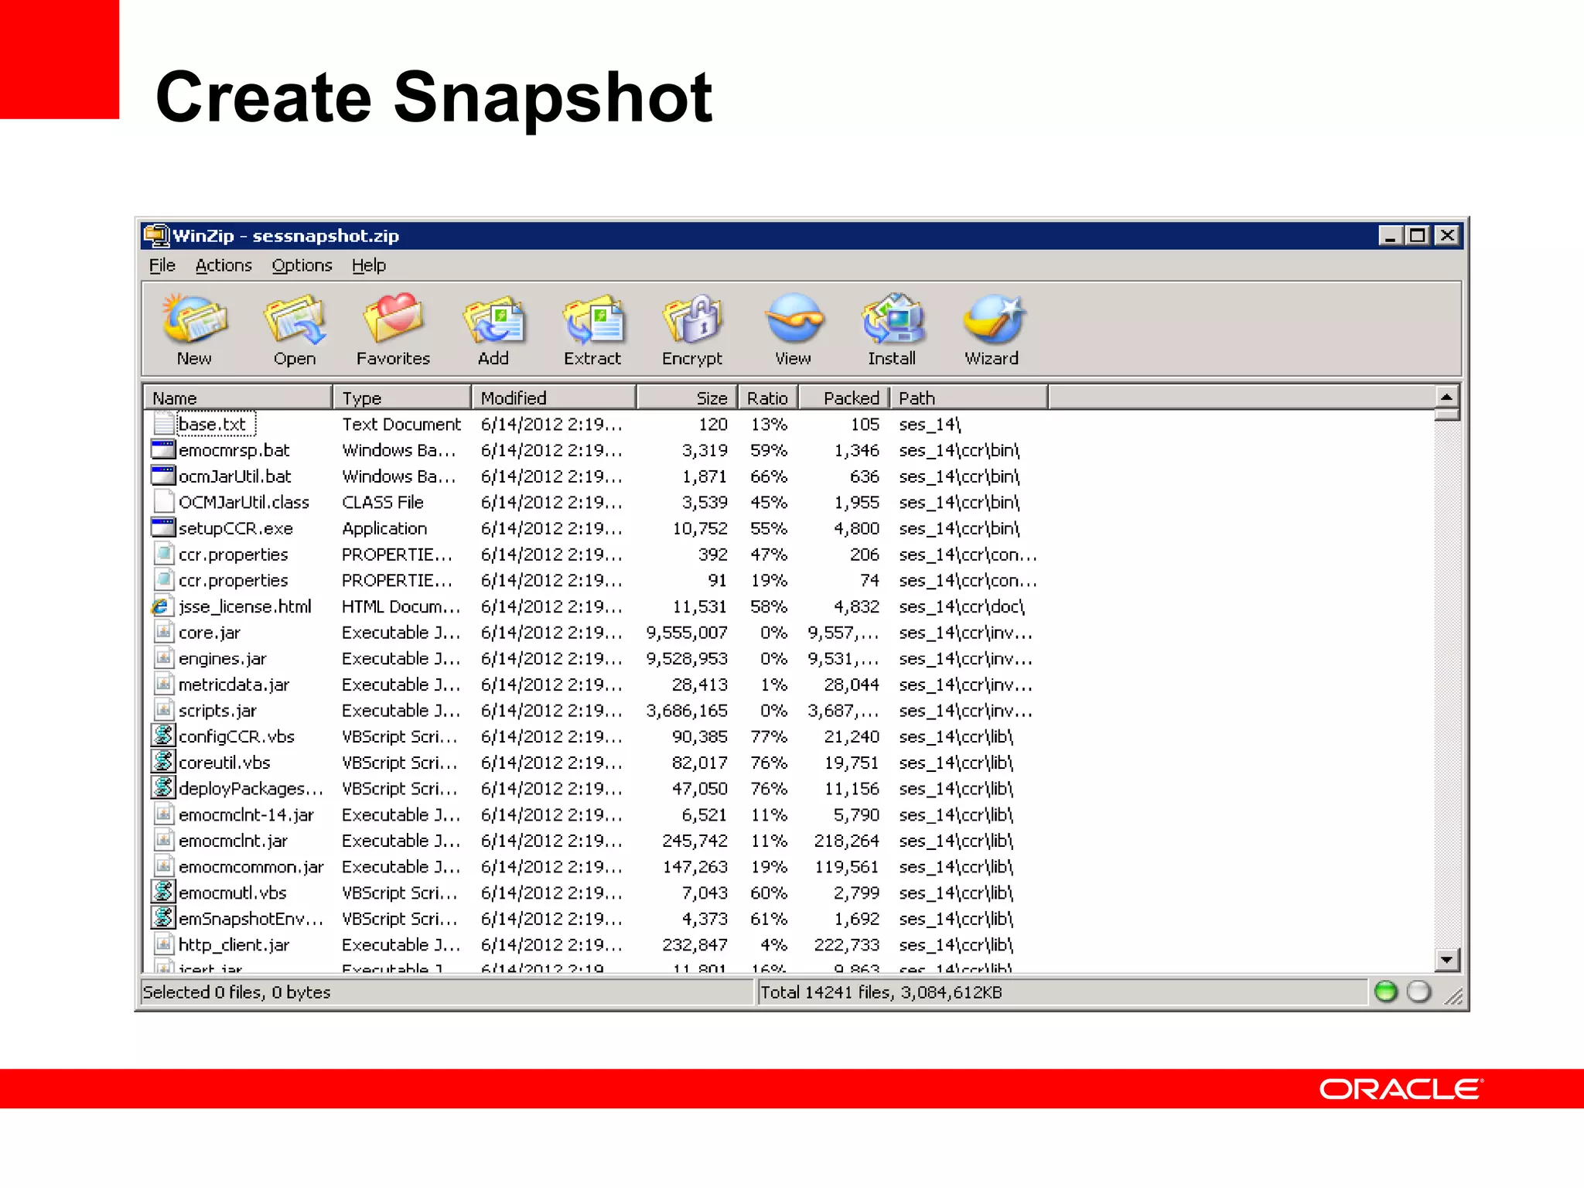
Task: Open the Actions menu
Action: pyautogui.click(x=224, y=265)
